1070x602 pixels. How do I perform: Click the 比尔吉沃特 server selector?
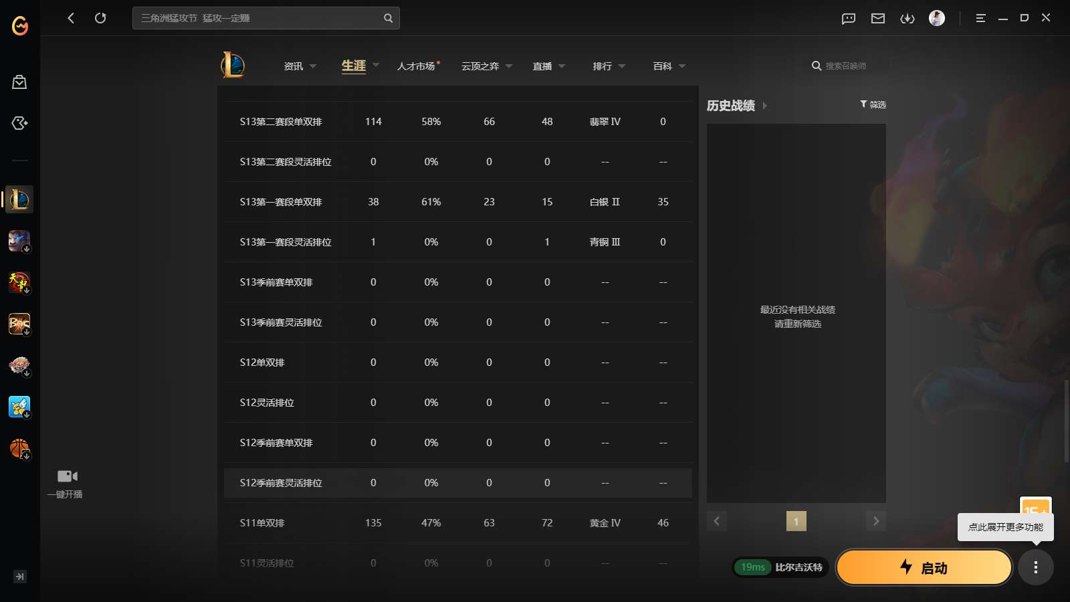click(798, 567)
